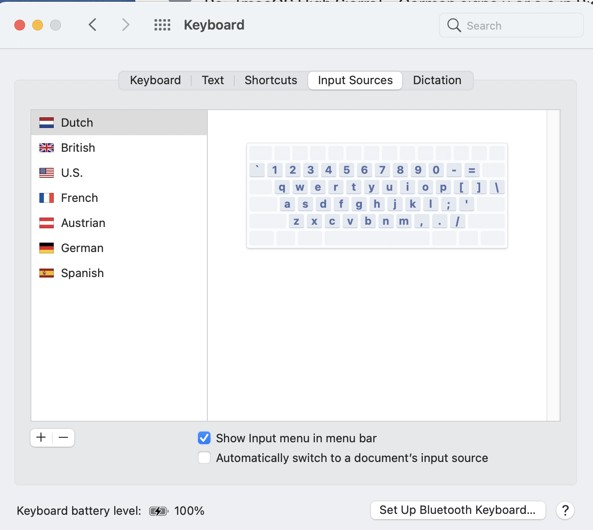The height and width of the screenshot is (530, 593).
Task: Click the Search field
Action: click(x=511, y=26)
